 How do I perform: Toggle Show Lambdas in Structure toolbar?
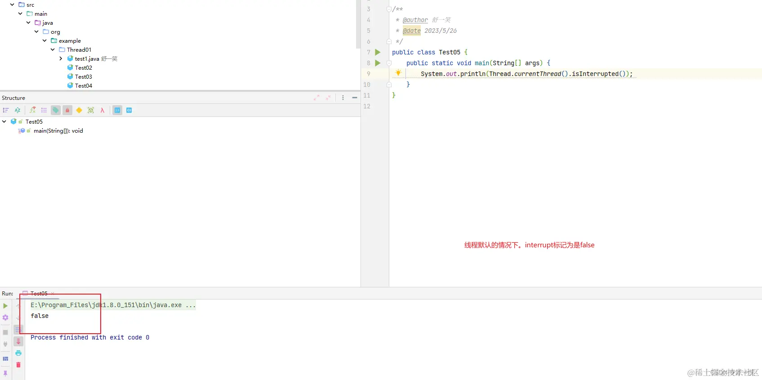(102, 110)
